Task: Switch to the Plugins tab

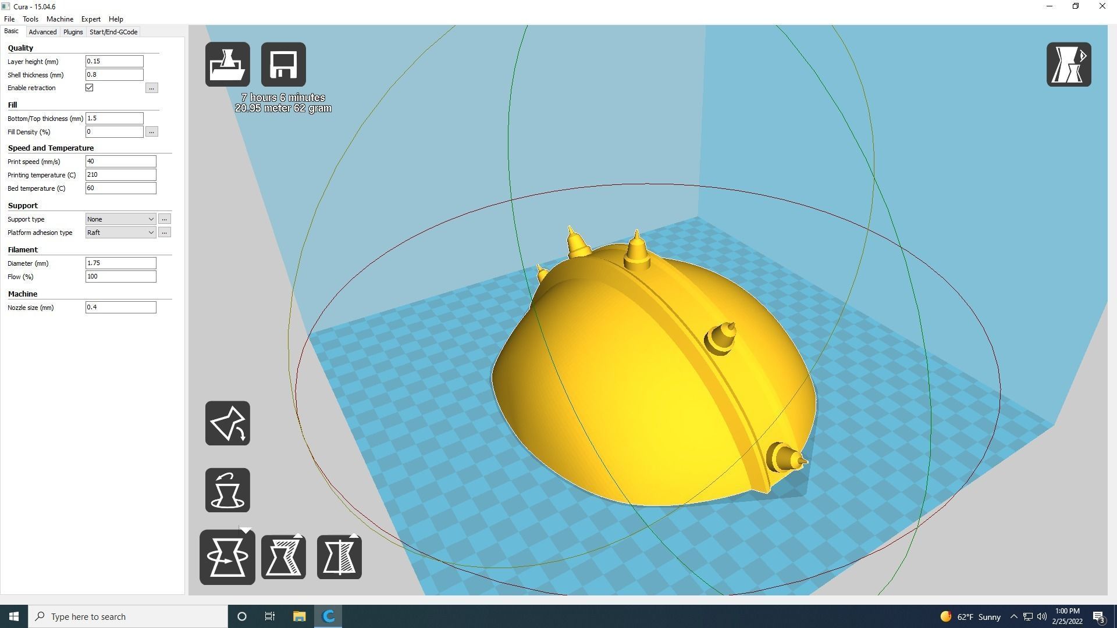Action: 73,32
